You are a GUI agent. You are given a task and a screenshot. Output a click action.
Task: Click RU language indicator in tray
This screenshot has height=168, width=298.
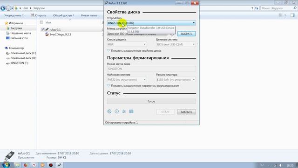point(262,165)
